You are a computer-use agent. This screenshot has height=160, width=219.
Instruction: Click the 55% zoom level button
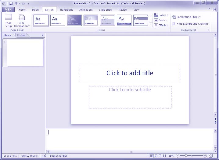171,156
